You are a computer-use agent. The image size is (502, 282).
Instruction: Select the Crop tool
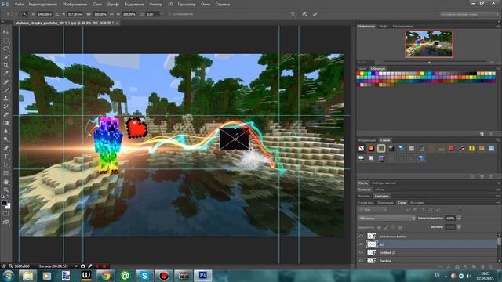[5, 65]
